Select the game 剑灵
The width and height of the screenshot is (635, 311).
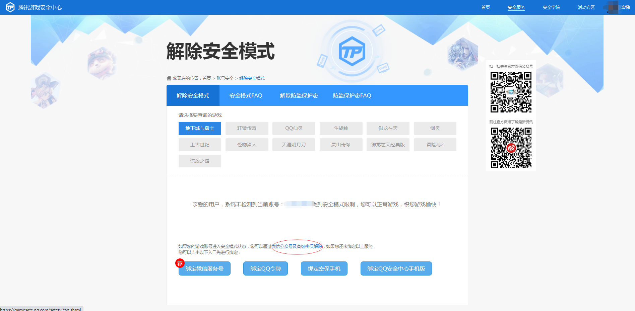coord(435,128)
